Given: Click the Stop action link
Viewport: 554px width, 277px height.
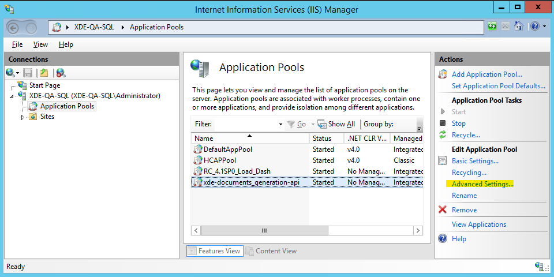Looking at the screenshot, I should point(459,123).
